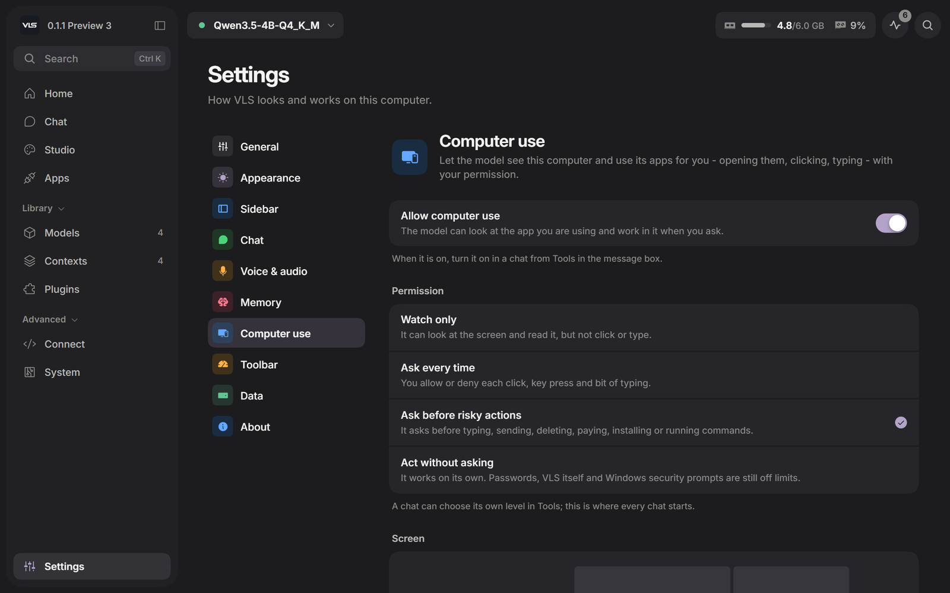Click the Models cube icon
This screenshot has height=593, width=950.
pos(30,233)
